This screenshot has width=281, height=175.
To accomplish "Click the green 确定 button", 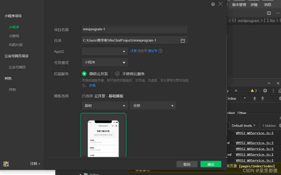I will click(211, 164).
